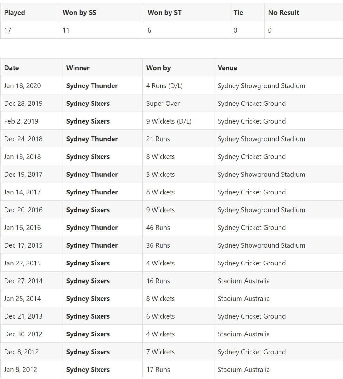This screenshot has width=343, height=379.
Task: Select the date Dec 20, 2016
Action: pyautogui.click(x=23, y=210)
